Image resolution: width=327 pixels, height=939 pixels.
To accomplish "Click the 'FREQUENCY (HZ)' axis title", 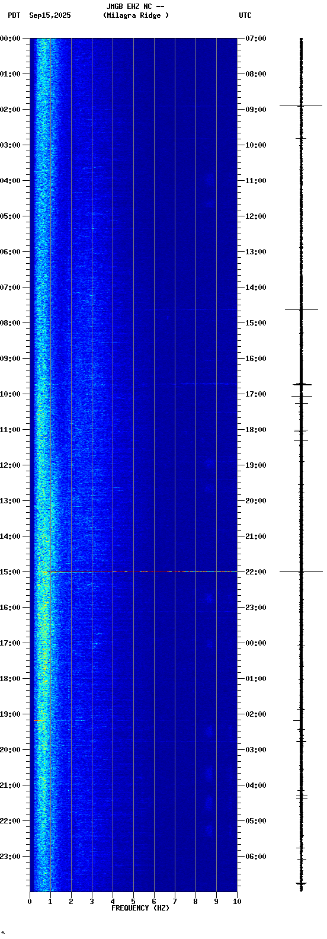I will 140,908.
